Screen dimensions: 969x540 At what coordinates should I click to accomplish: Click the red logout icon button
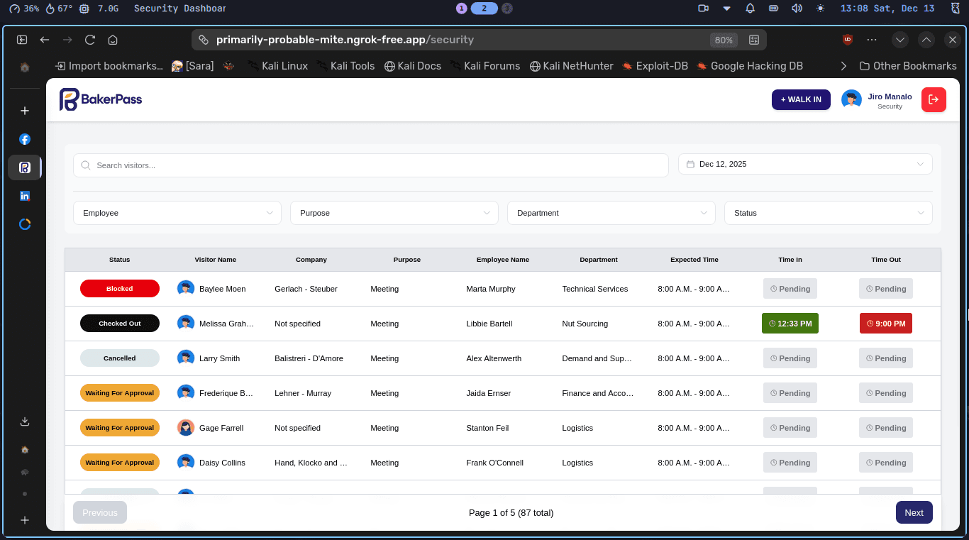click(x=934, y=99)
